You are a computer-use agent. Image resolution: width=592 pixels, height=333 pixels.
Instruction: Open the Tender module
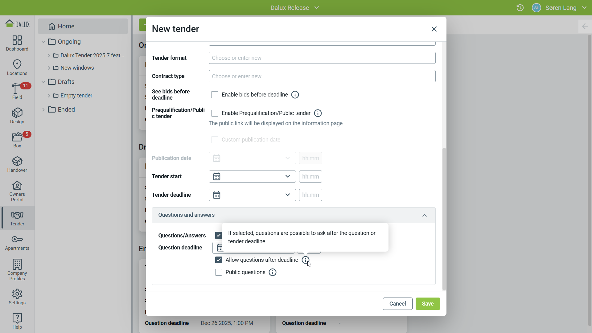(17, 218)
